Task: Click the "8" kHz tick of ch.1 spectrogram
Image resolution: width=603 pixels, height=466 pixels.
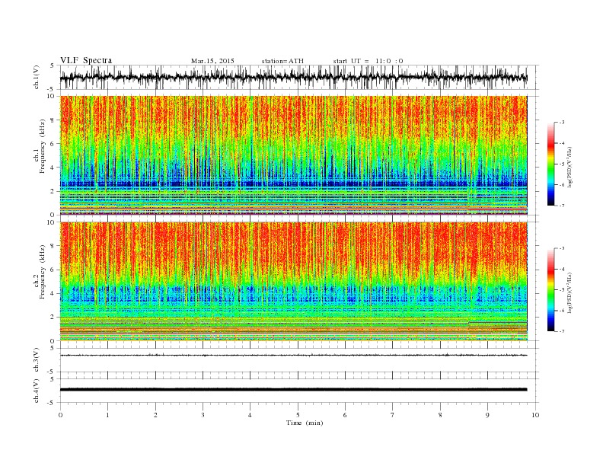Action: pyautogui.click(x=53, y=120)
